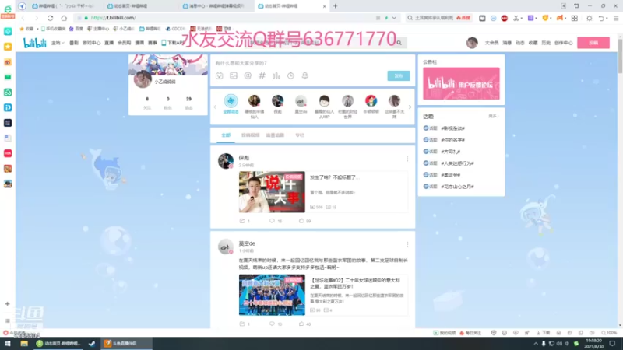
Task: Show next followed users with right arrow
Action: pyautogui.click(x=410, y=107)
